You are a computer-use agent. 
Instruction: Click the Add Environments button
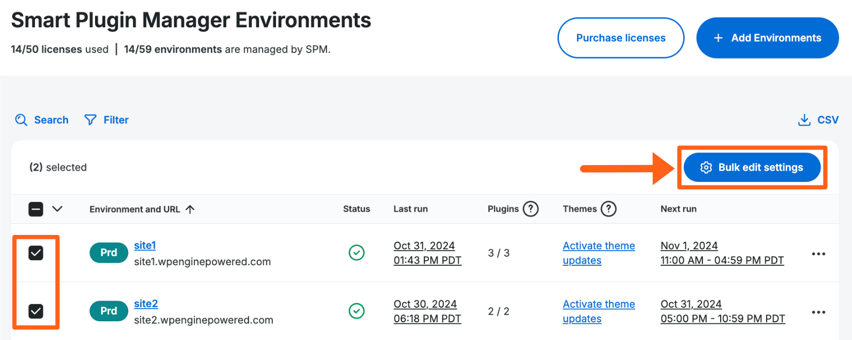tap(768, 38)
